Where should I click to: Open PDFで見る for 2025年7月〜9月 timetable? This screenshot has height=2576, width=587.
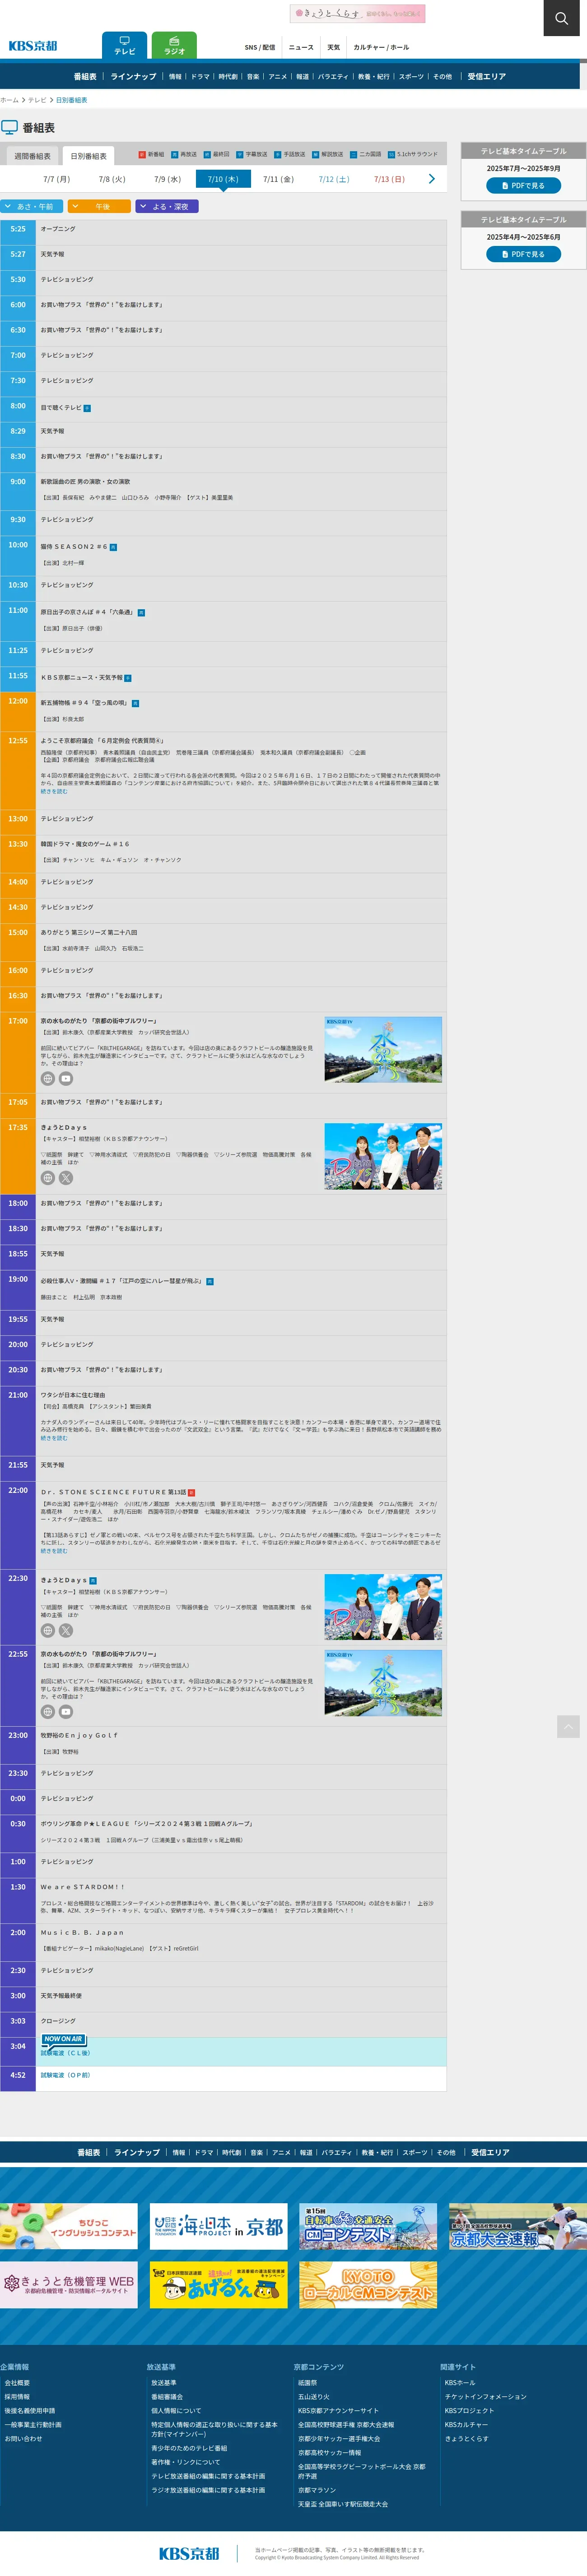pos(524,186)
